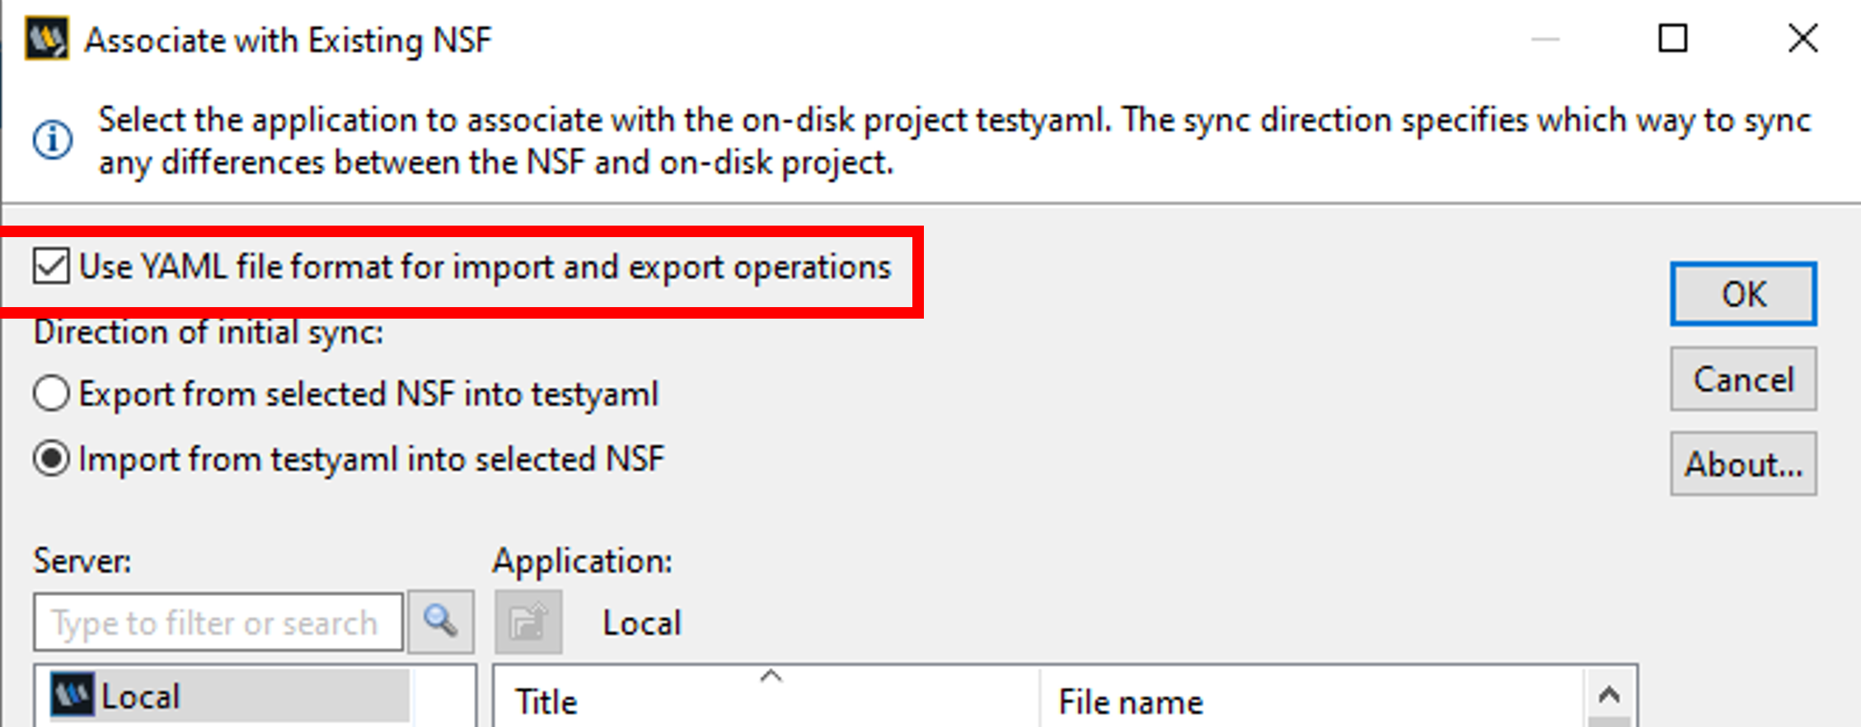Sort applications by the Title column header
This screenshot has height=727, width=1861.
[546, 701]
